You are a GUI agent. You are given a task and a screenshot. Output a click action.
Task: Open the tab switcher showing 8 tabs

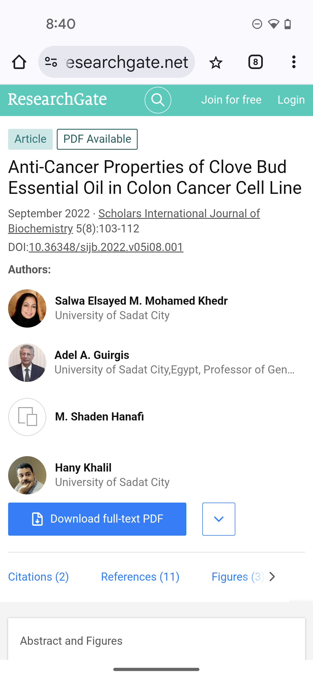click(255, 62)
